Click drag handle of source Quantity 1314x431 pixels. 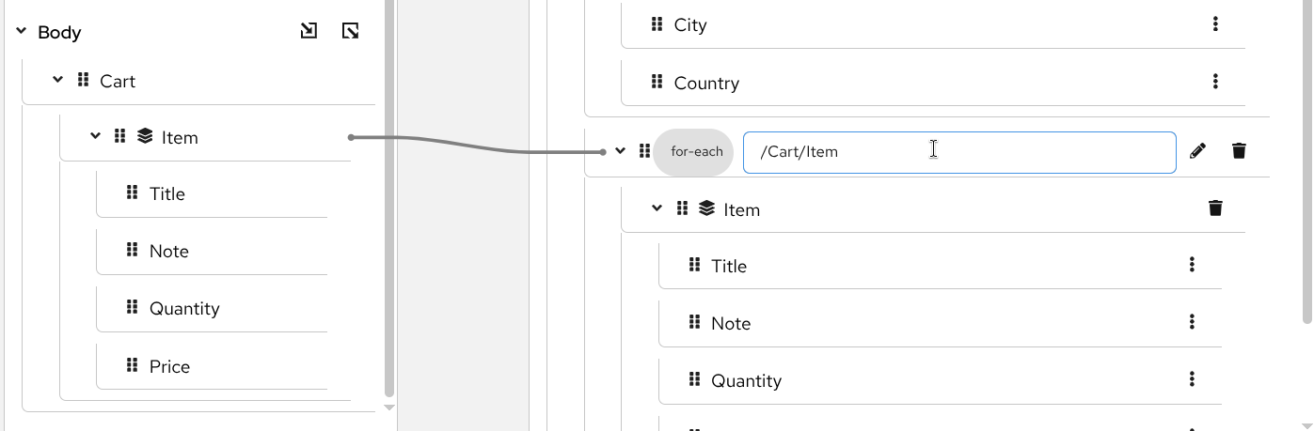[x=132, y=307]
